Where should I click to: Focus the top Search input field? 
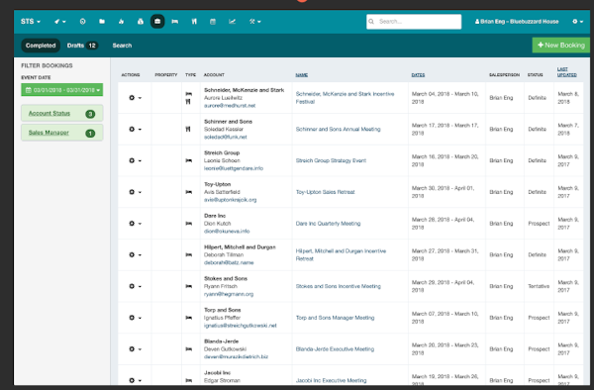(x=414, y=22)
